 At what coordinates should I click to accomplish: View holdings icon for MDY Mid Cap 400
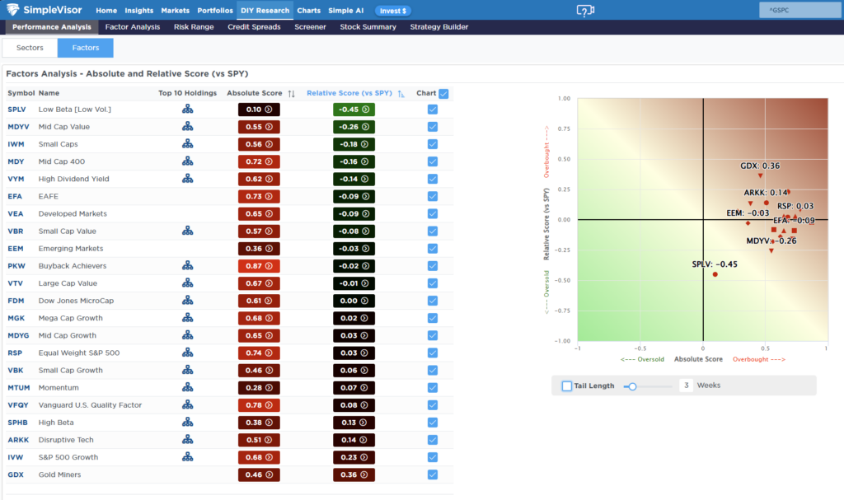pyautogui.click(x=187, y=161)
